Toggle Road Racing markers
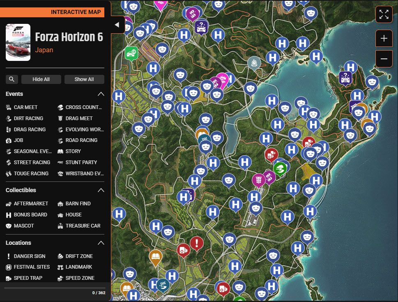The height and width of the screenshot is (302, 398). [78, 140]
